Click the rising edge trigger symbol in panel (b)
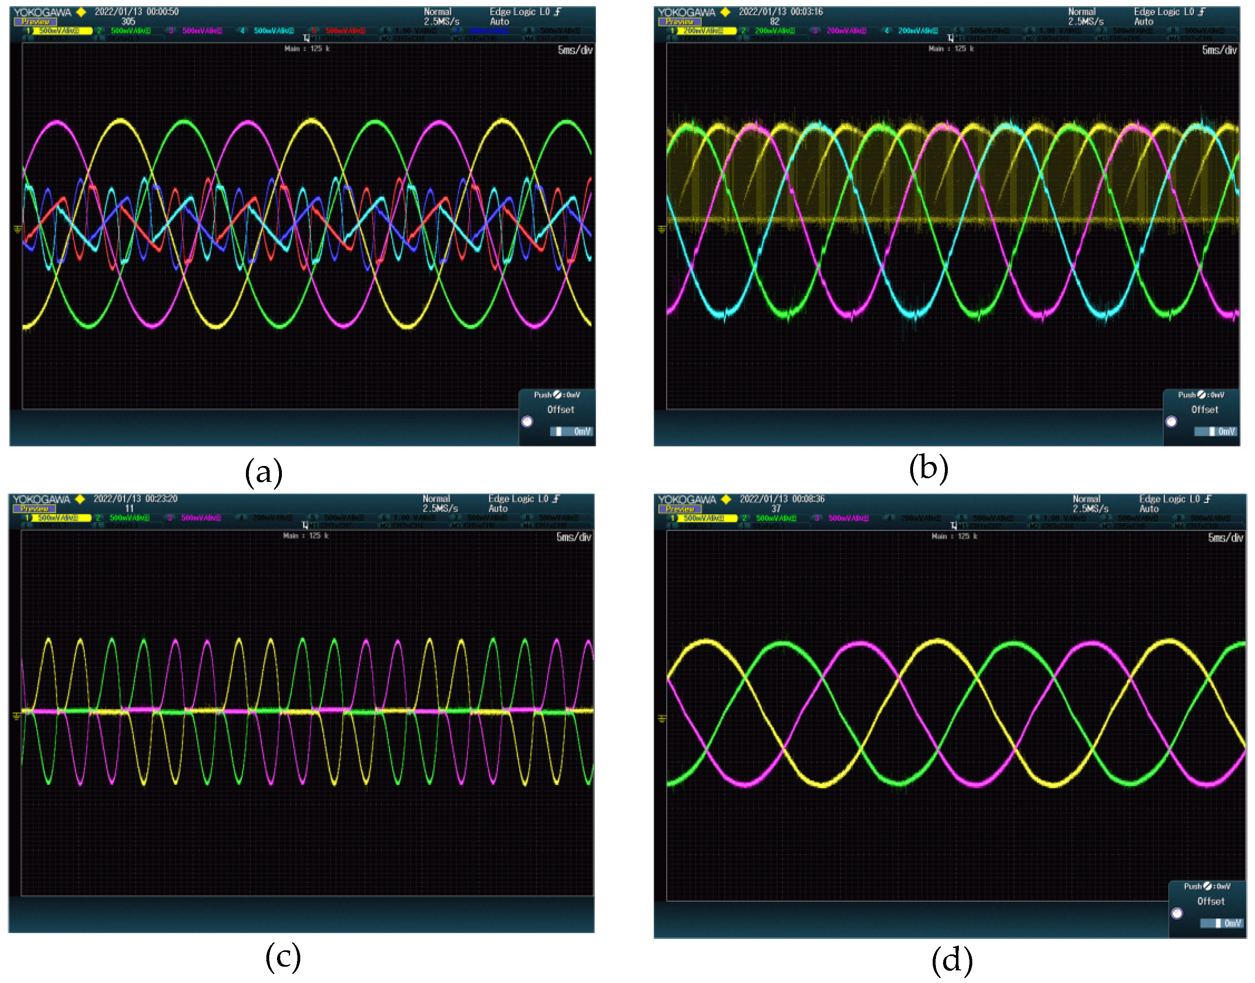The width and height of the screenshot is (1255, 983). [x=1201, y=11]
